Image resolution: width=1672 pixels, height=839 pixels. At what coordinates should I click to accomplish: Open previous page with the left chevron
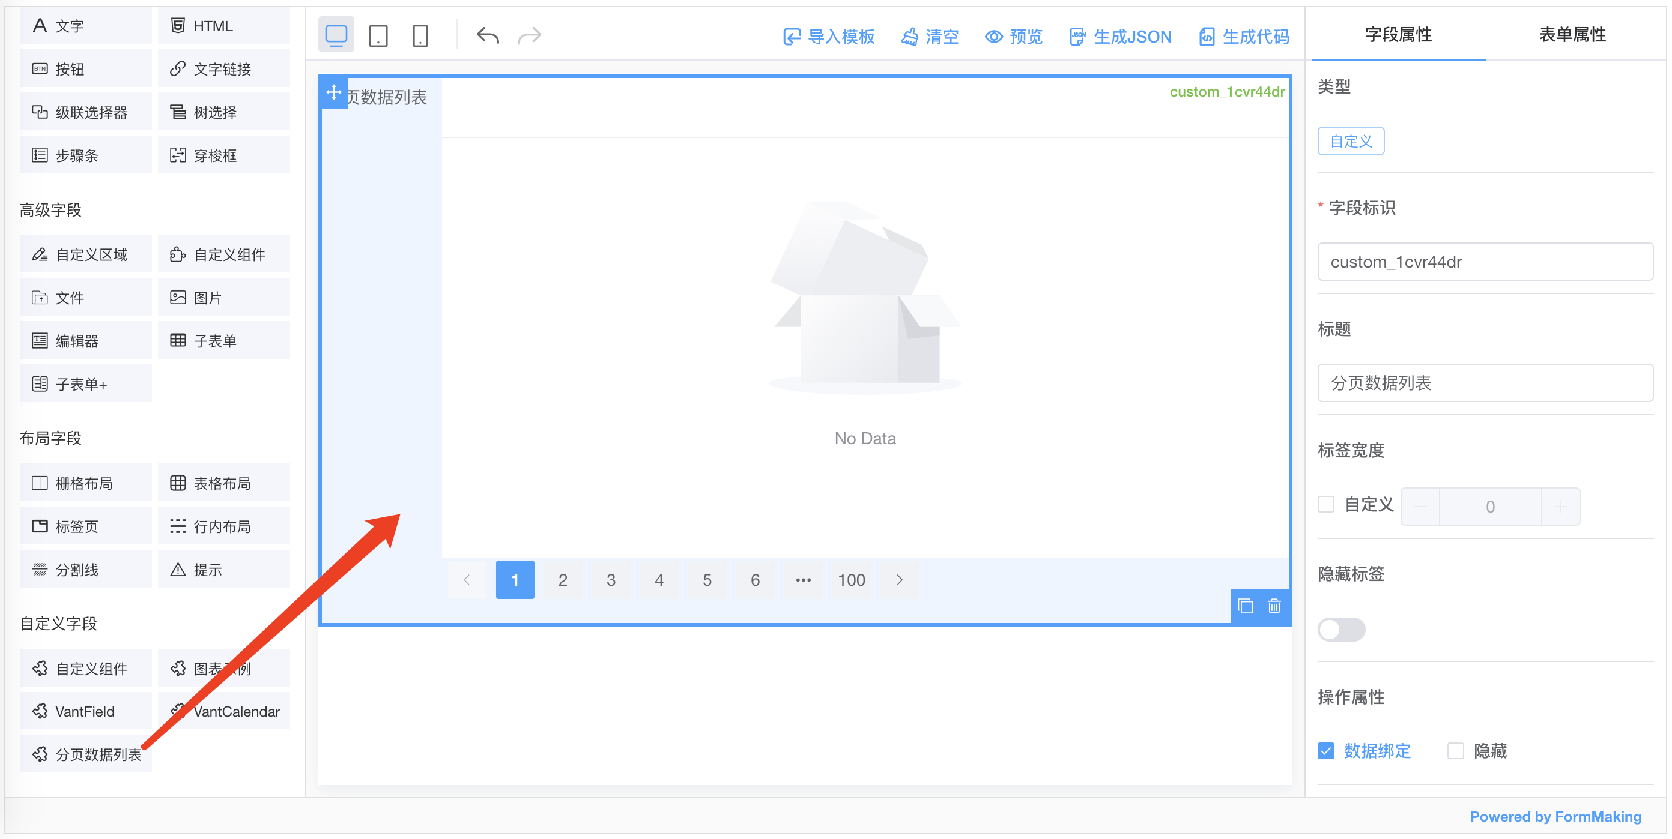click(x=467, y=580)
